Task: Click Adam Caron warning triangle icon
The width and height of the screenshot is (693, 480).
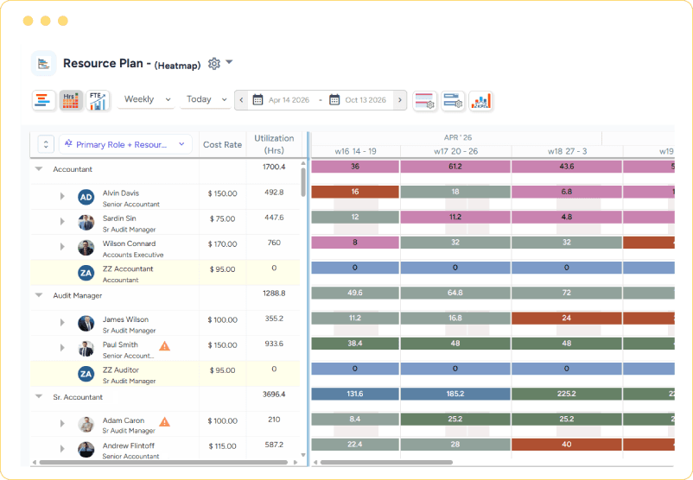Action: point(165,421)
